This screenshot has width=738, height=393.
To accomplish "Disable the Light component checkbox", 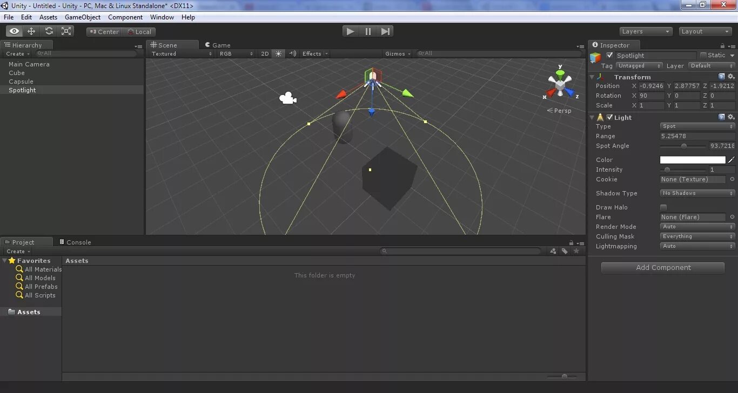I will click(609, 117).
